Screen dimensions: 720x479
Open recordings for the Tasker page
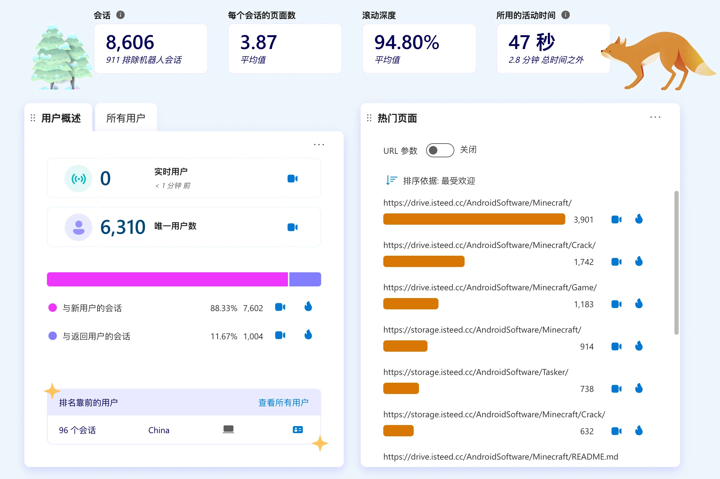tap(616, 389)
